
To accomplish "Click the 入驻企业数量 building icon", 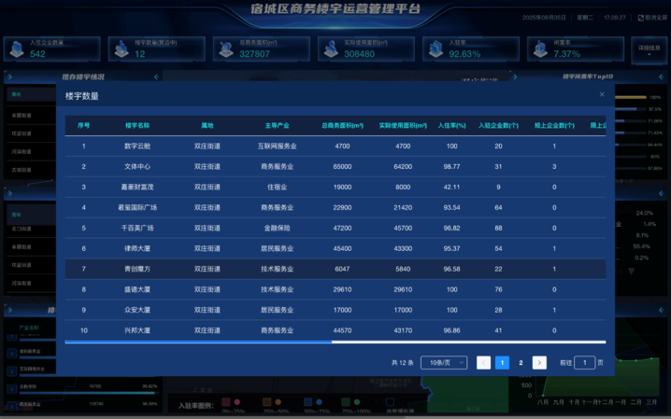I will [16, 49].
